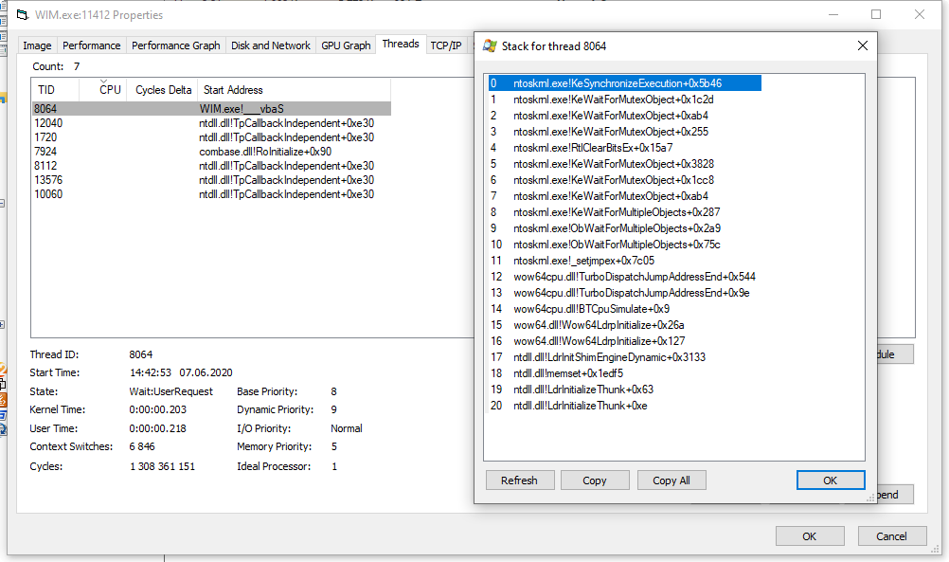Select stack frame 14 BTCpuSimulate+0x9
The width and height of the screenshot is (949, 562).
pyautogui.click(x=624, y=309)
